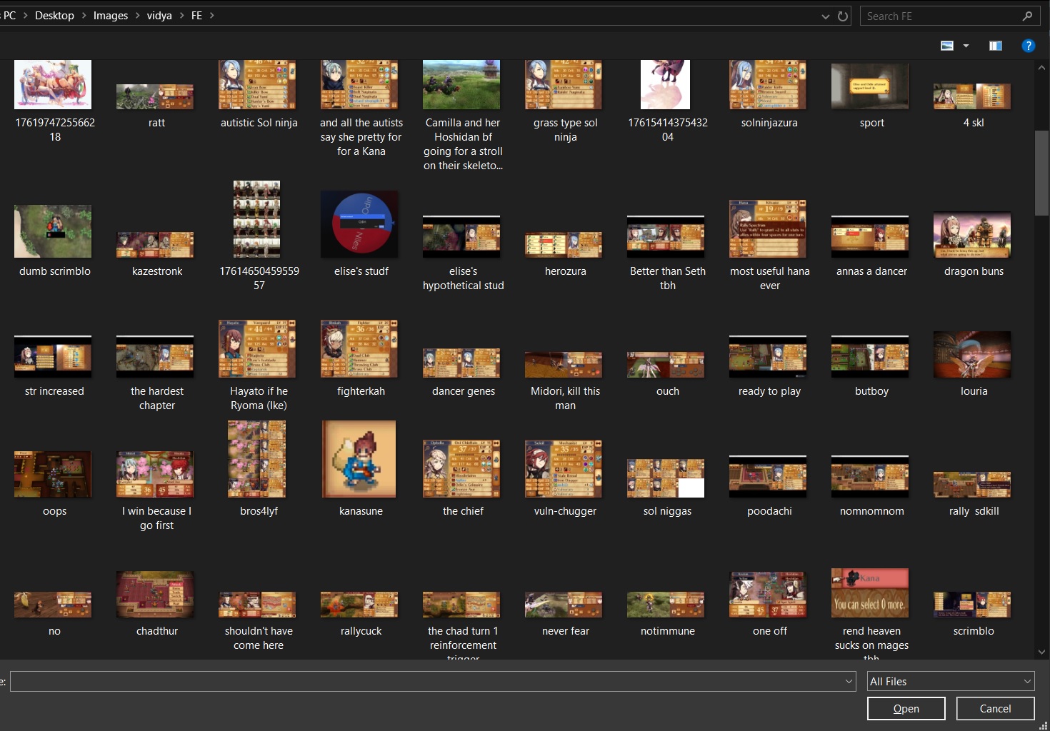Pick the elise's studf pie chart thumbnail

[359, 224]
